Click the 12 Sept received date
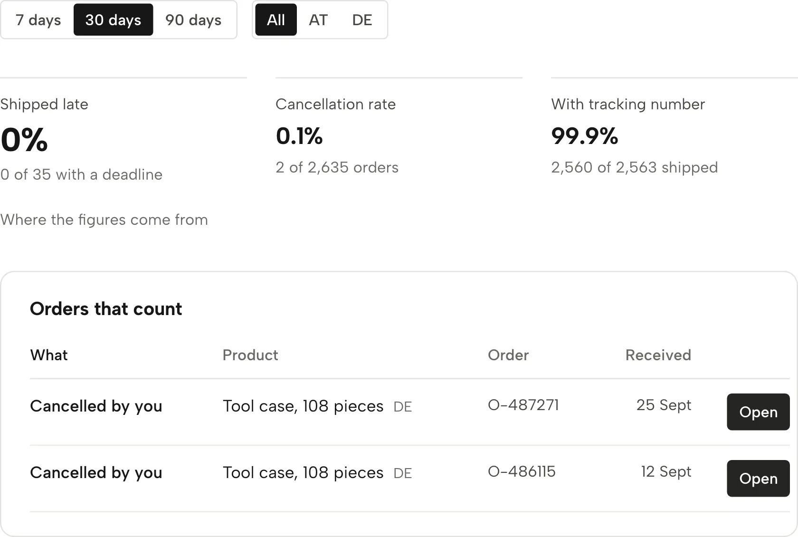This screenshot has height=537, width=798. coord(666,471)
